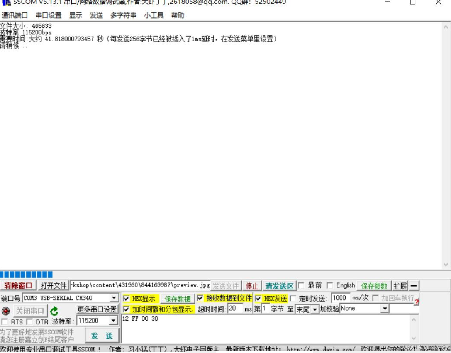Open the 显示 menu
The width and height of the screenshot is (451, 353).
[76, 15]
